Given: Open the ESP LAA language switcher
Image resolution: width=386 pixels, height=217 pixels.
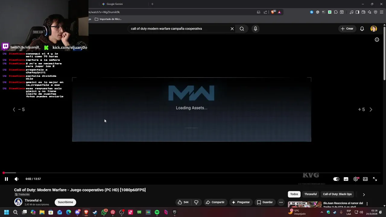Looking at the screenshot, I should pos(349,212).
